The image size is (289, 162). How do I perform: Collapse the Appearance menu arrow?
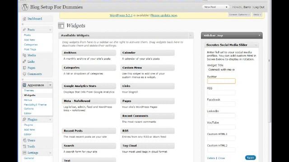(x=50, y=85)
